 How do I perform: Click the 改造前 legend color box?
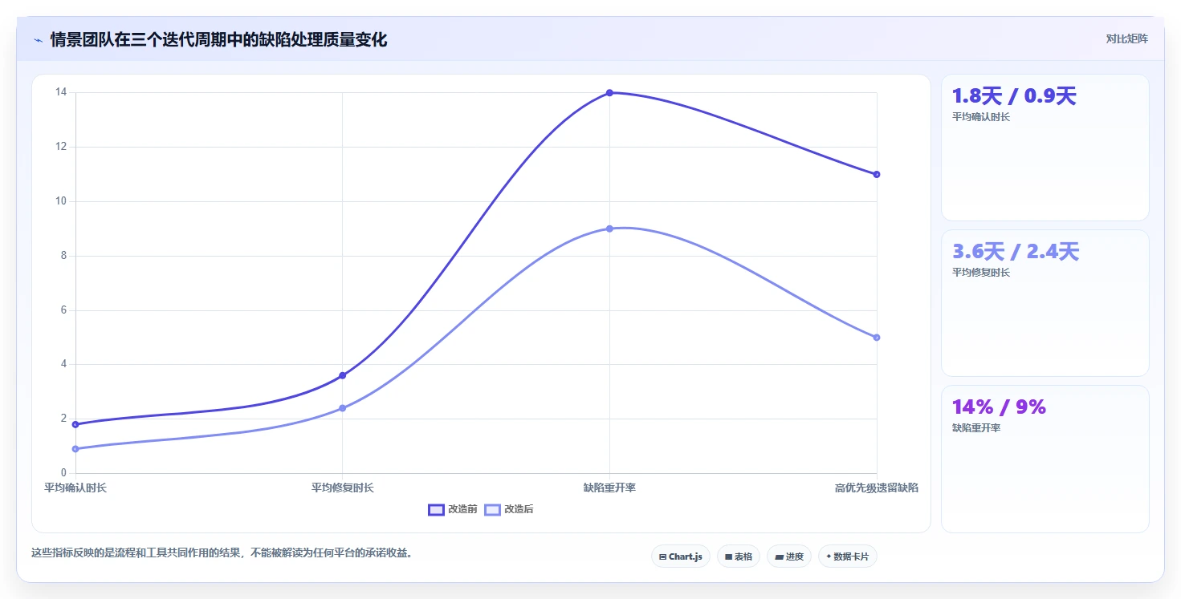(x=436, y=510)
